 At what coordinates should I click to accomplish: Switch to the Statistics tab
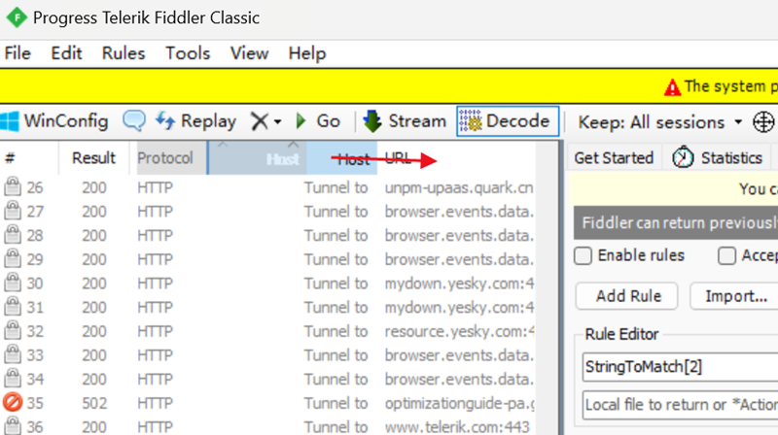tap(717, 158)
